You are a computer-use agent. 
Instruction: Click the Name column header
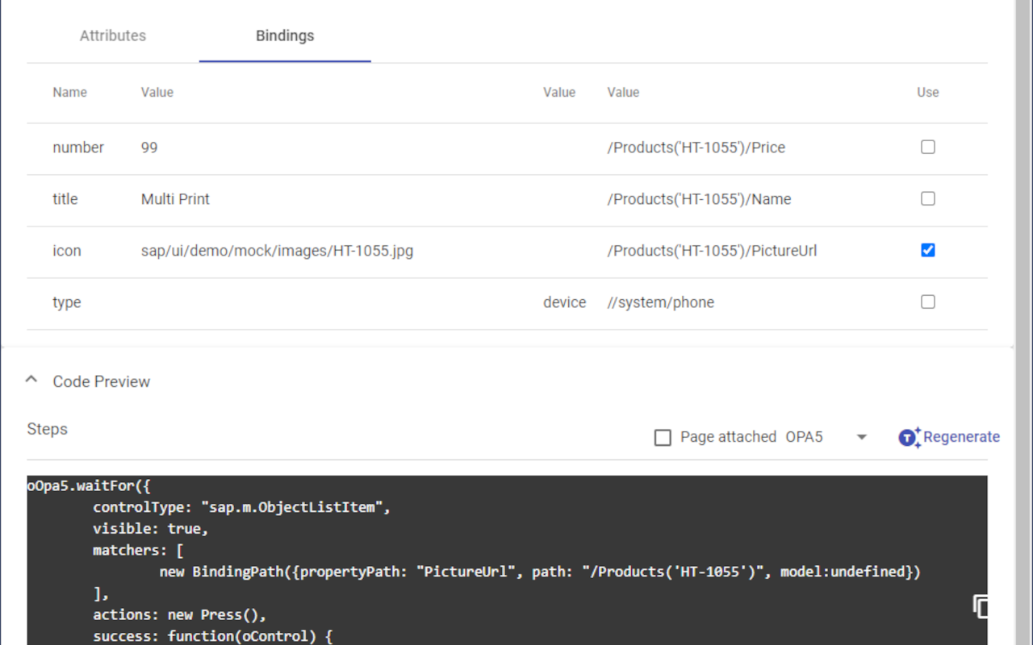tap(69, 92)
